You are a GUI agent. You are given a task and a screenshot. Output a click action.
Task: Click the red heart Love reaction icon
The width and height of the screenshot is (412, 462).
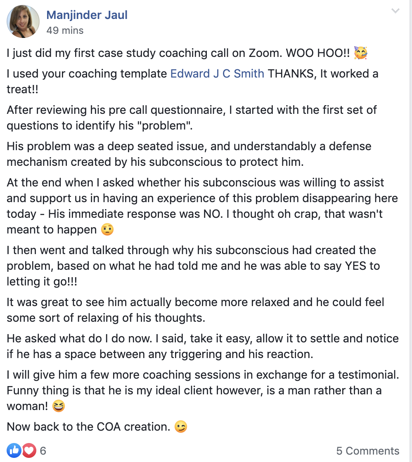coord(29,450)
